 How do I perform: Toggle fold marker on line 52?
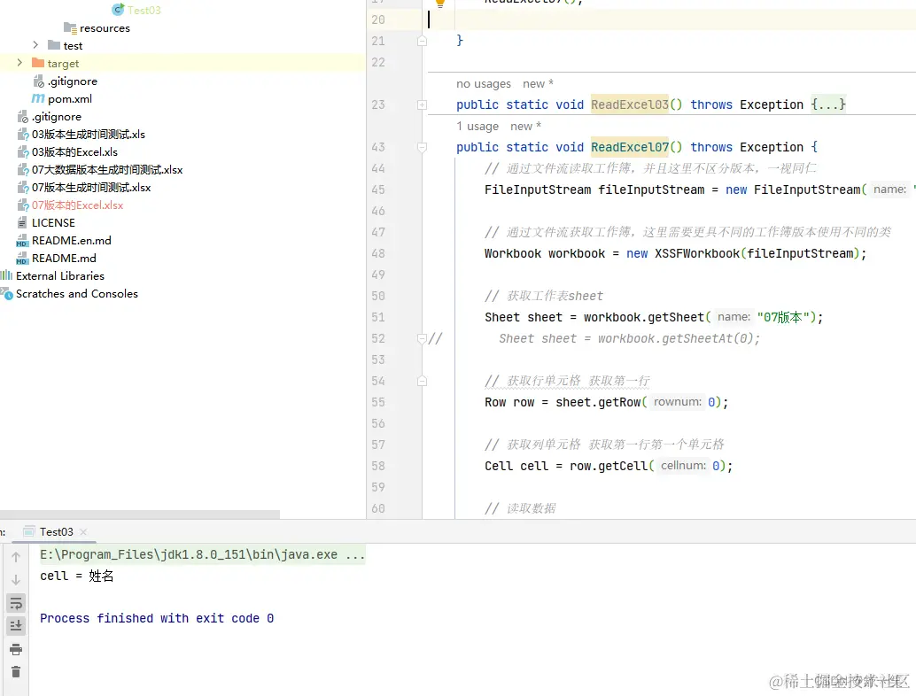click(423, 338)
